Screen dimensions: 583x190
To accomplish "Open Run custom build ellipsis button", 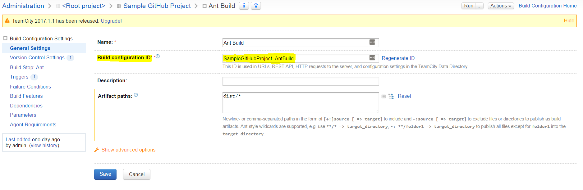I will (480, 6).
